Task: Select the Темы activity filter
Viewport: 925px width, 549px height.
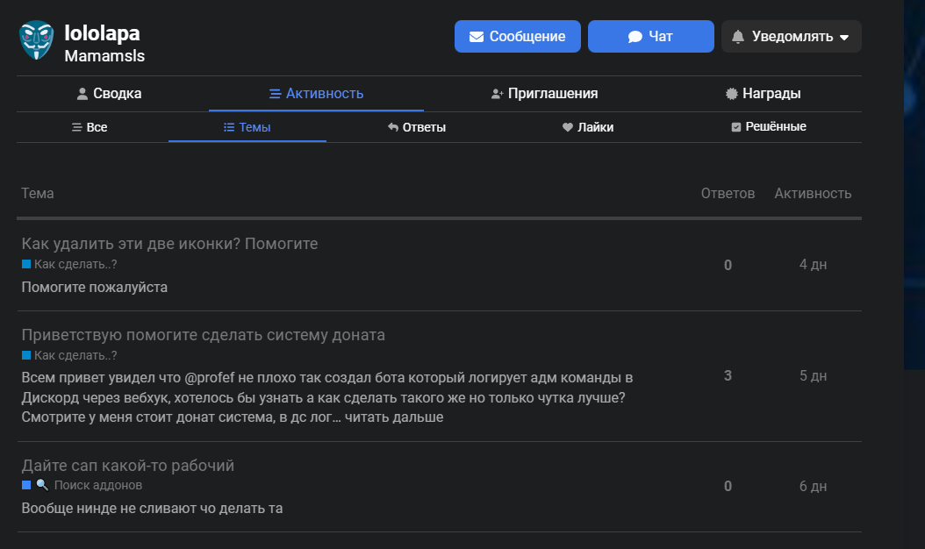Action: [x=247, y=127]
